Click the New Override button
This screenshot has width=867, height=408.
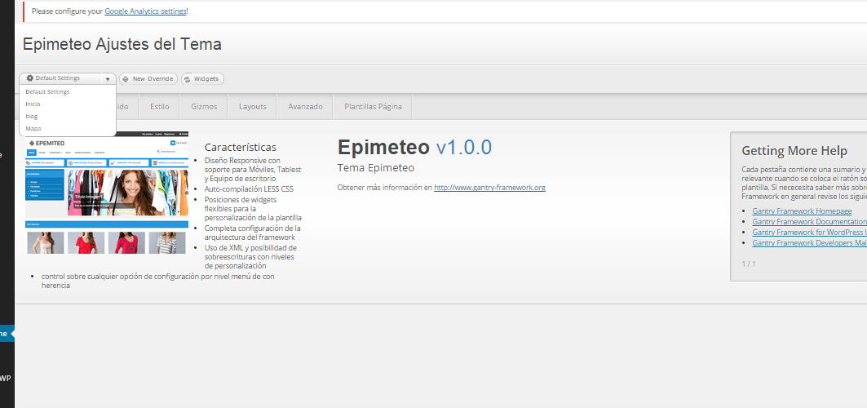(148, 78)
